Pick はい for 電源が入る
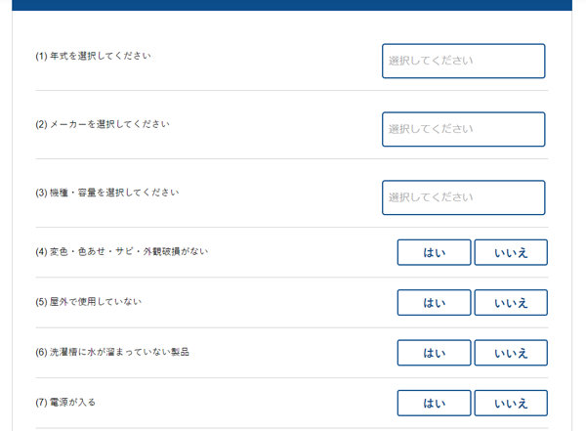Image resolution: width=586 pixels, height=431 pixels. pos(434,404)
